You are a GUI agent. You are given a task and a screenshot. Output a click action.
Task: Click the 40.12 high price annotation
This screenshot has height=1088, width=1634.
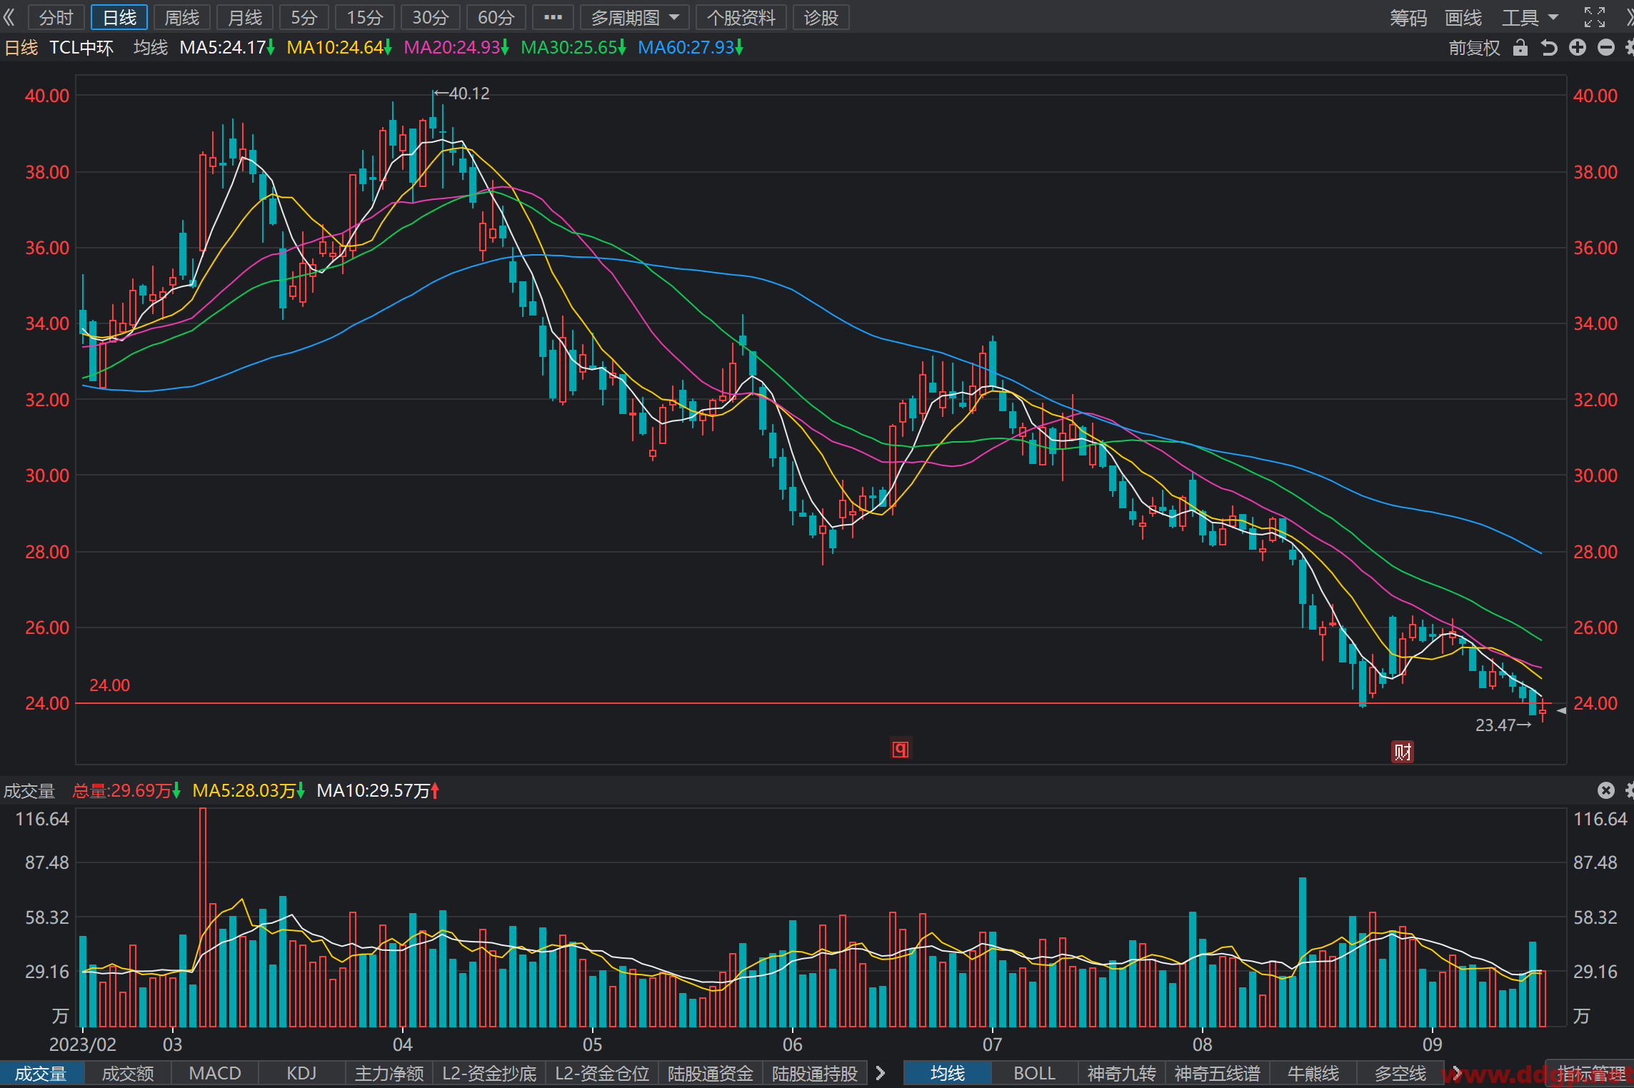[462, 94]
